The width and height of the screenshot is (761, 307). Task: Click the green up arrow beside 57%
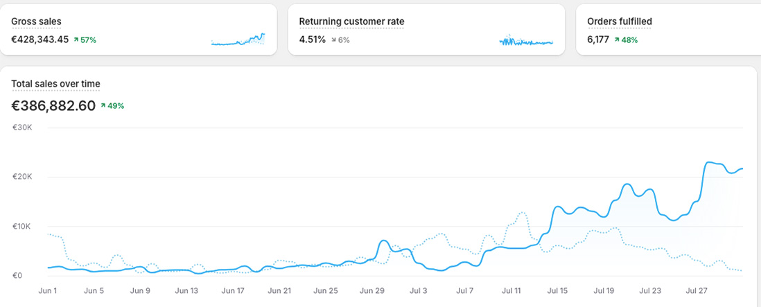(76, 40)
